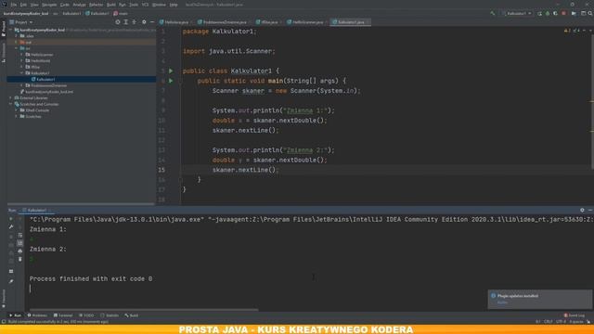The image size is (594, 334).
Task: Click line 15 skaner.nextLine() in editor
Action: (x=245, y=170)
